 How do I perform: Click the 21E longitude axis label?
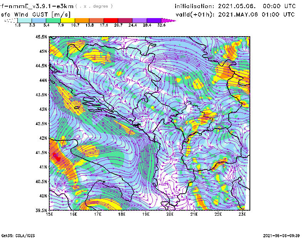click(x=194, y=214)
